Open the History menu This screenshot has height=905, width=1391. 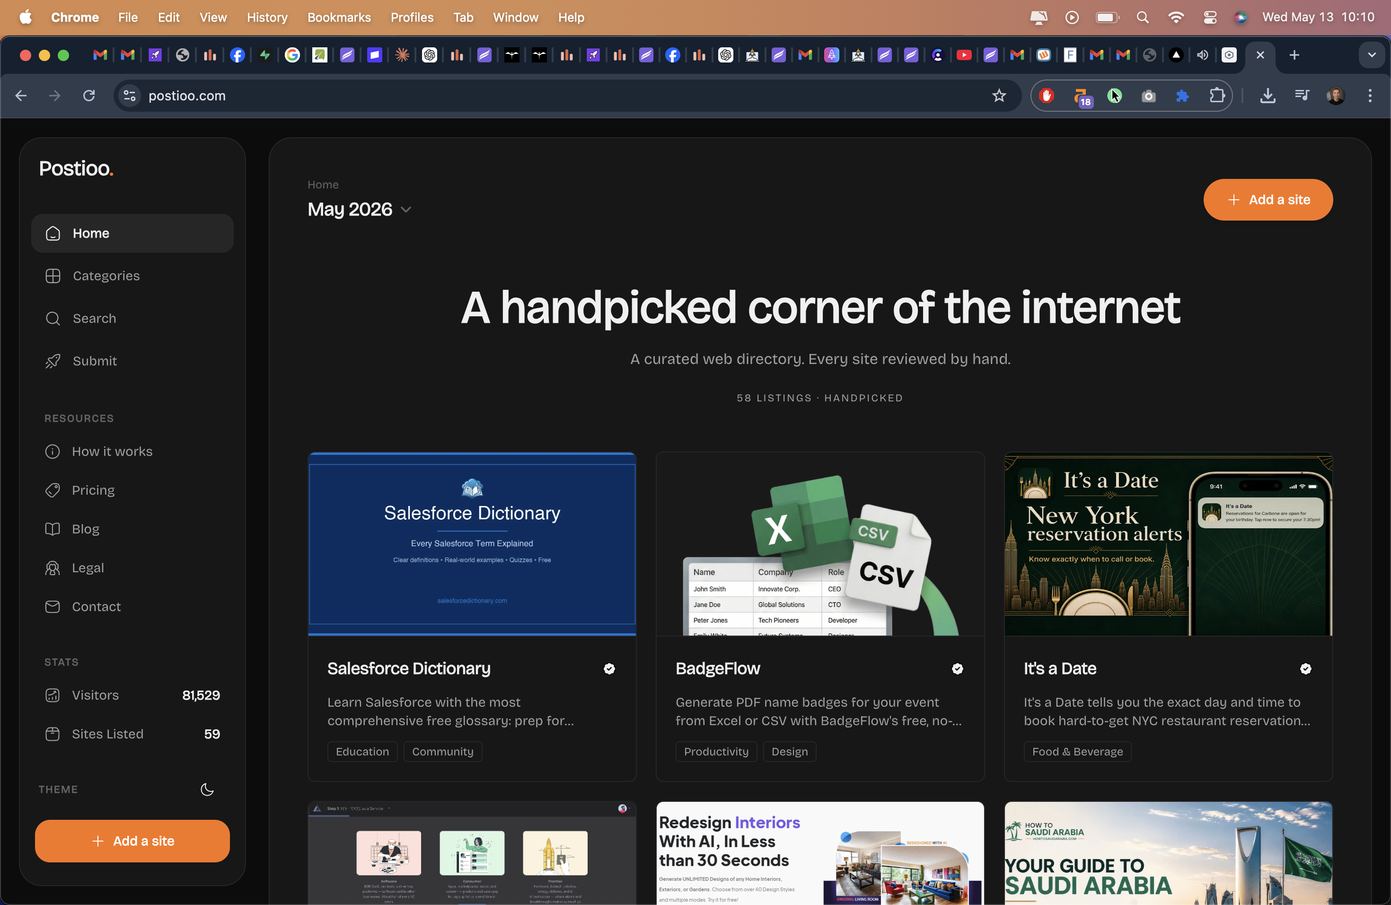267,18
